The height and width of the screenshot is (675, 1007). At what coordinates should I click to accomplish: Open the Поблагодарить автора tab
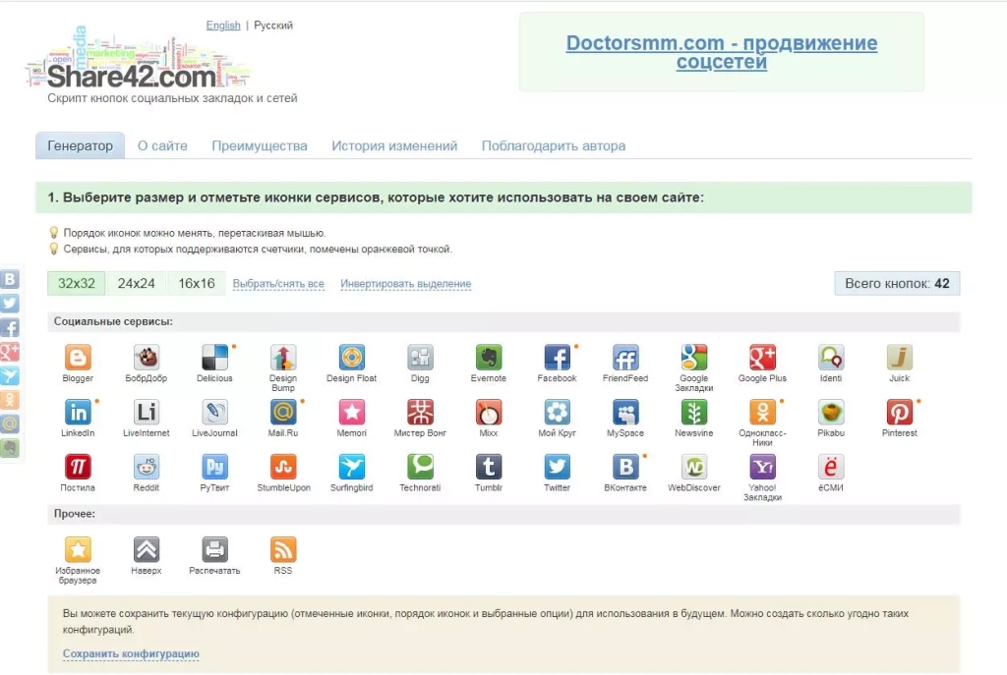[x=554, y=145]
